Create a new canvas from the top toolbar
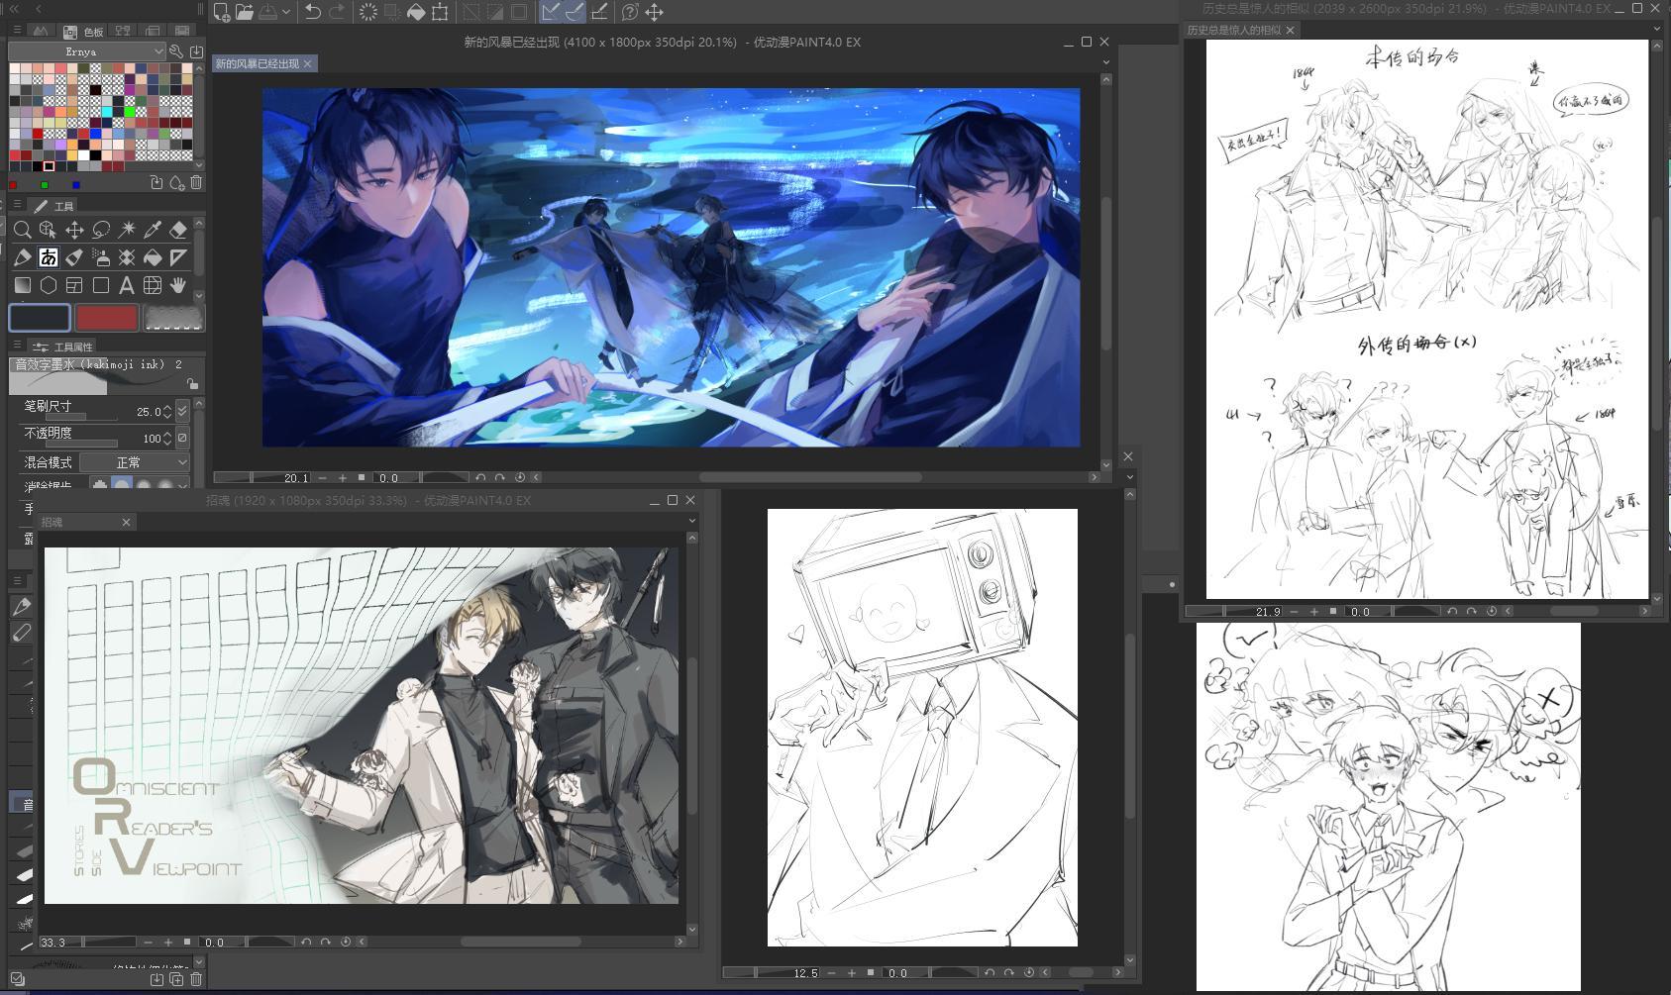This screenshot has height=995, width=1671. [x=222, y=12]
